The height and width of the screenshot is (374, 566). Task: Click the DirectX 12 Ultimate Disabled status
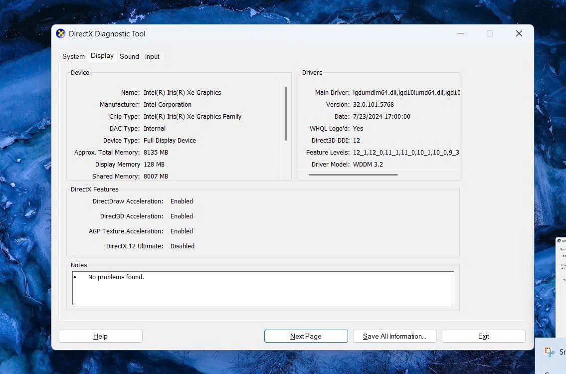pos(182,246)
